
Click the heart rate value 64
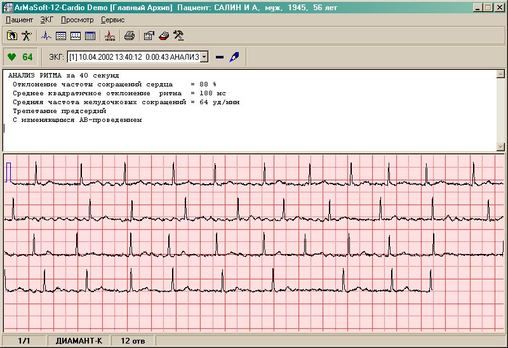pyautogui.click(x=27, y=57)
